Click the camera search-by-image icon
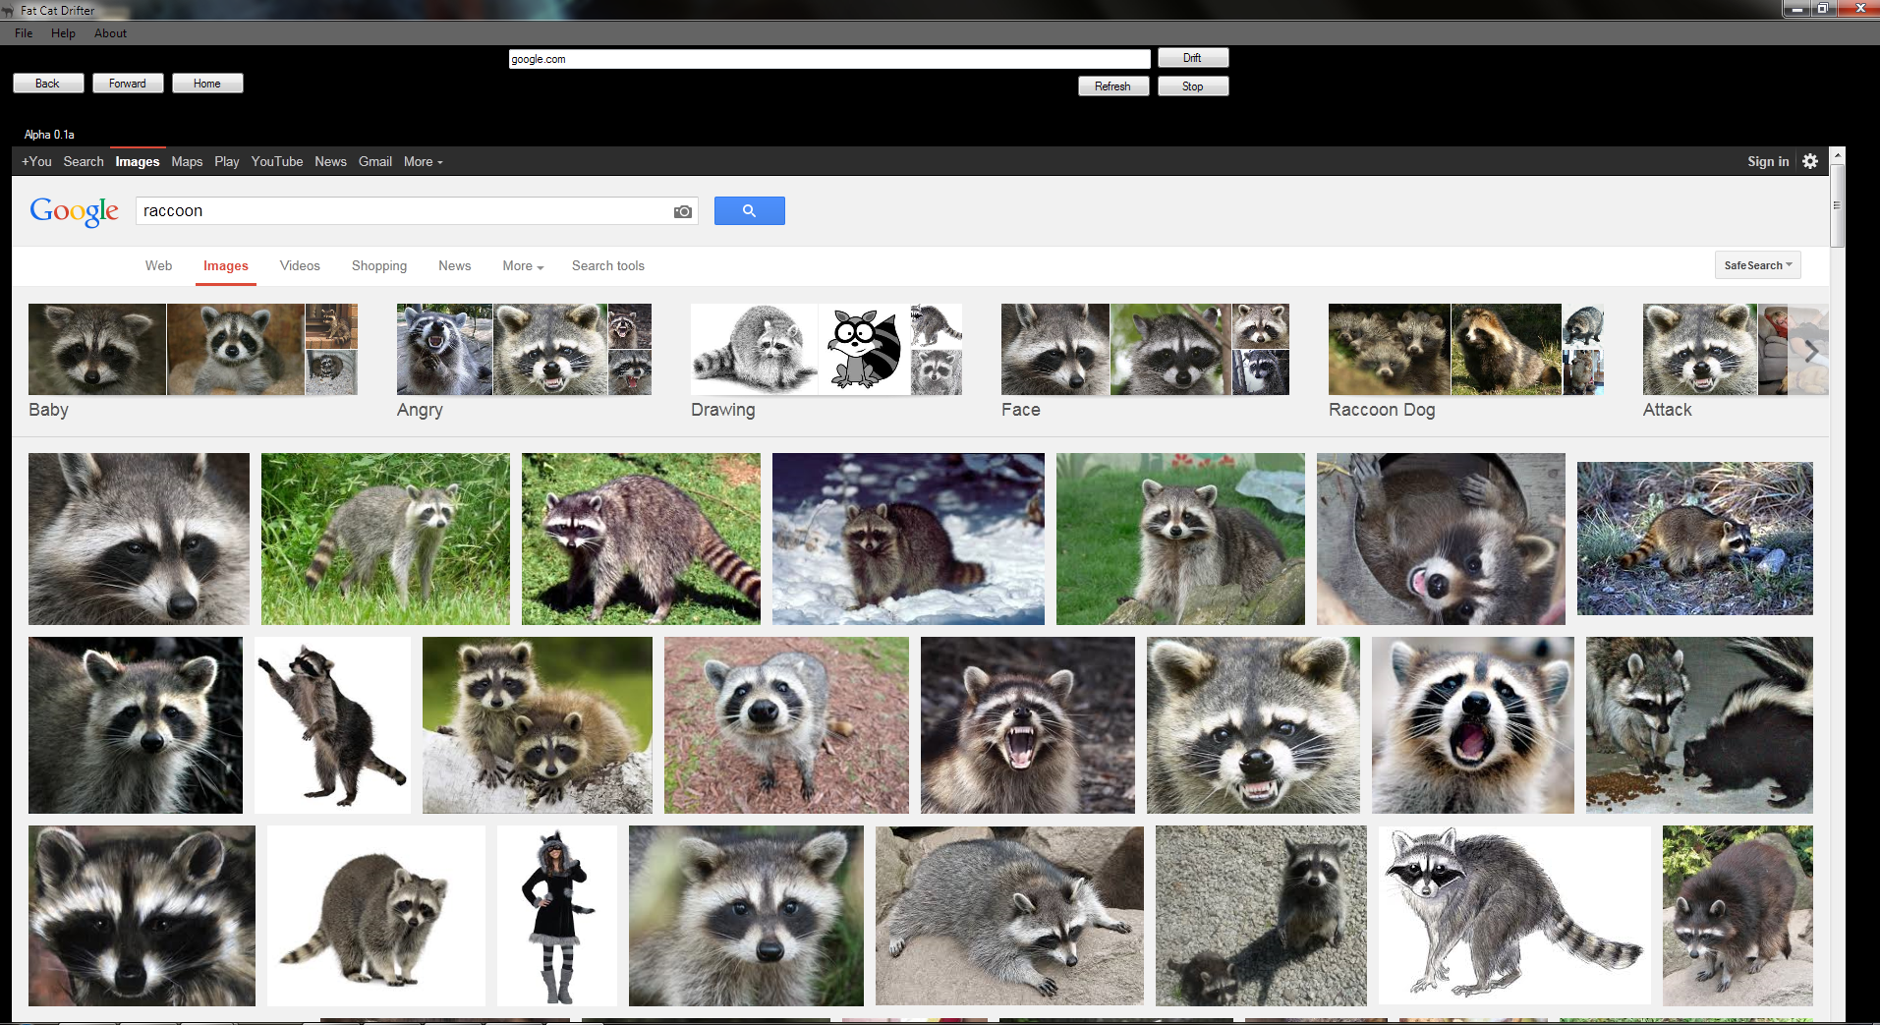Viewport: 1880px width, 1025px height. tap(682, 211)
